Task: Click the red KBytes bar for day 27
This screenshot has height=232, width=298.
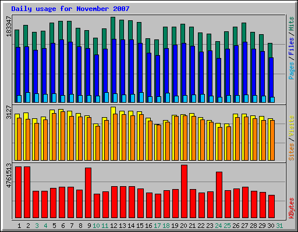Action: 245,202
